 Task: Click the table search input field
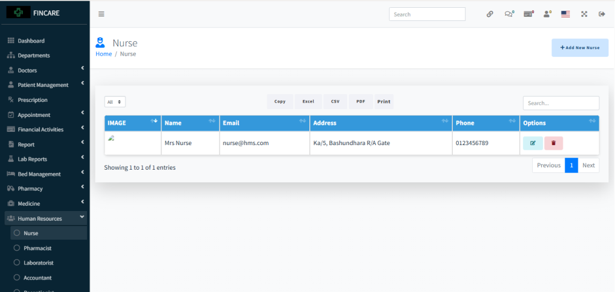pos(560,103)
